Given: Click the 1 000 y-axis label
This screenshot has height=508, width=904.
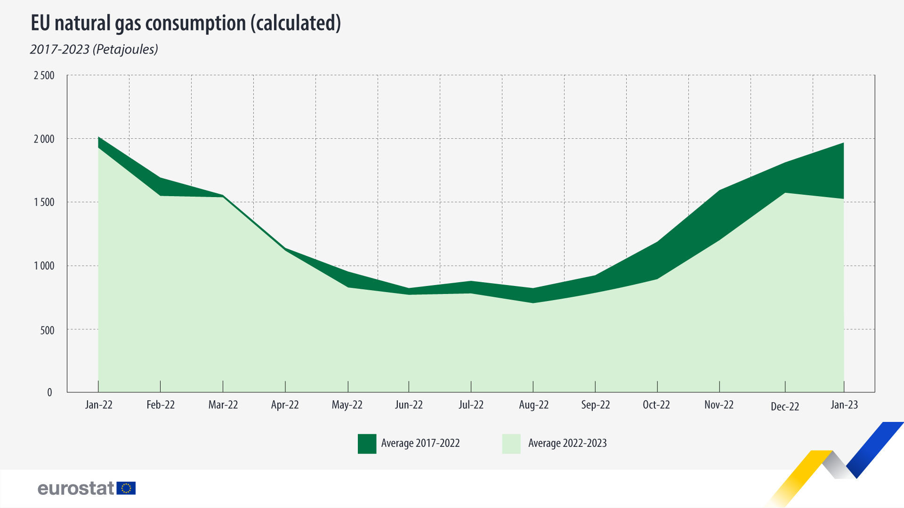Looking at the screenshot, I should click(x=44, y=266).
